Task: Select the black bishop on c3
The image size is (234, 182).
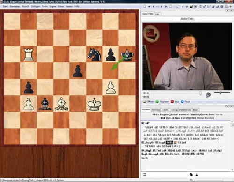Action: 45,104
